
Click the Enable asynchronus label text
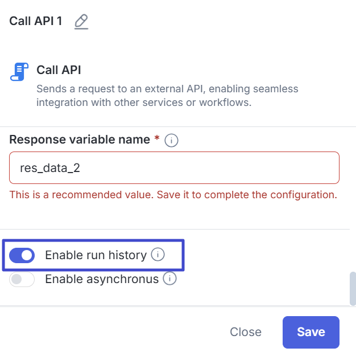(x=101, y=280)
